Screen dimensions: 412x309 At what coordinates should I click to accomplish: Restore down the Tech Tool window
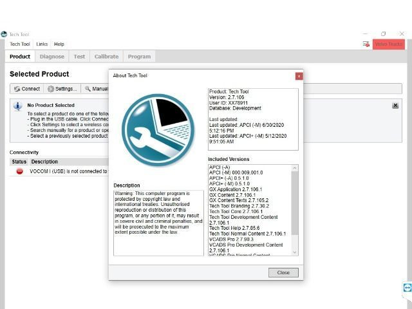[384, 34]
